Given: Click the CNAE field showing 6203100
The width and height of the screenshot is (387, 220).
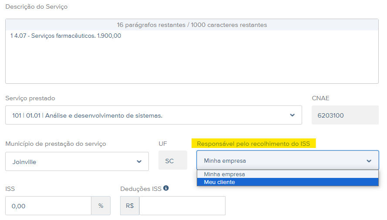Looking at the screenshot, I should 345,115.
